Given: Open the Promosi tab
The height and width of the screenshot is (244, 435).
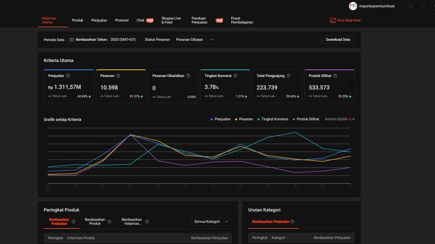Looking at the screenshot, I should [122, 20].
